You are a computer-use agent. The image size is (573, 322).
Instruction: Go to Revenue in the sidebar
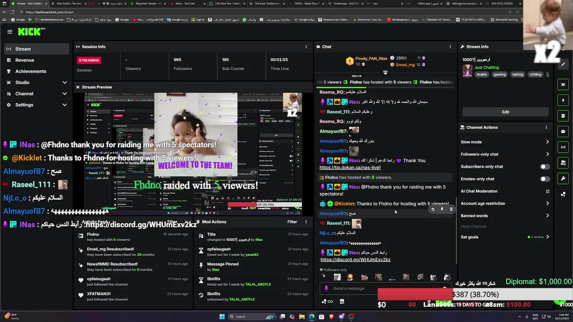pyautogui.click(x=37, y=60)
